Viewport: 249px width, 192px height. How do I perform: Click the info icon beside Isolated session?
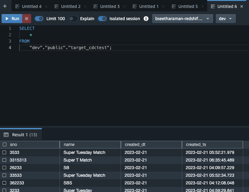tap(146, 19)
